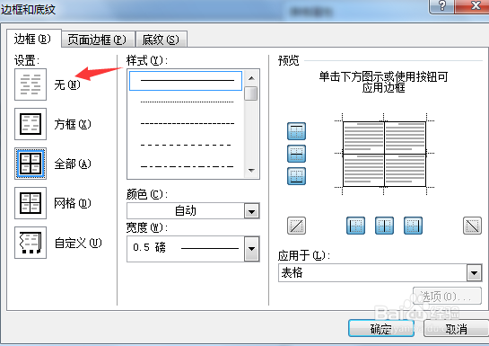Image resolution: width=489 pixels, height=346 pixels.
Task: Click the 无(N) label text
Action: pyautogui.click(x=67, y=85)
